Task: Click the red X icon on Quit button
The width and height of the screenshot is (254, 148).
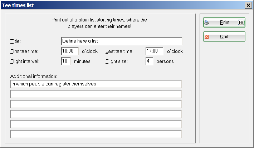Action: [x=206, y=37]
